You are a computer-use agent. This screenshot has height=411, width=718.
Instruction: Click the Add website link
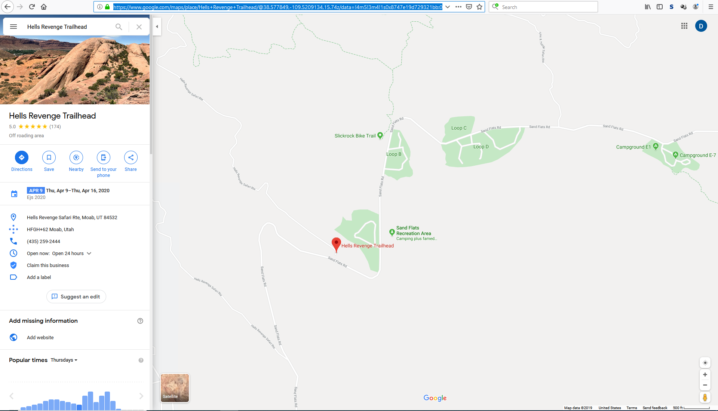[40, 338]
